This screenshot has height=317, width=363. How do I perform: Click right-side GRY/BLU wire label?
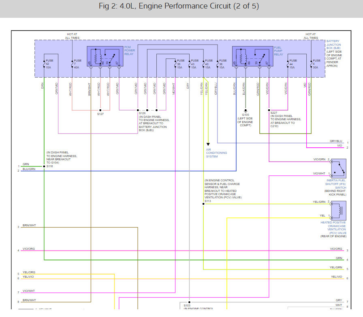tap(336, 141)
